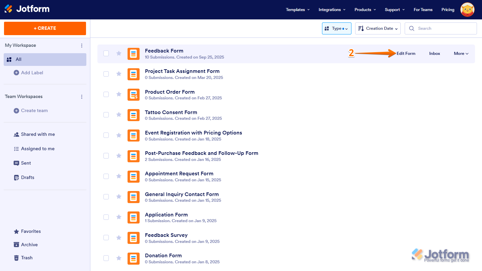Star the Feedback Form as favorite
The image size is (482, 271).
tap(119, 54)
